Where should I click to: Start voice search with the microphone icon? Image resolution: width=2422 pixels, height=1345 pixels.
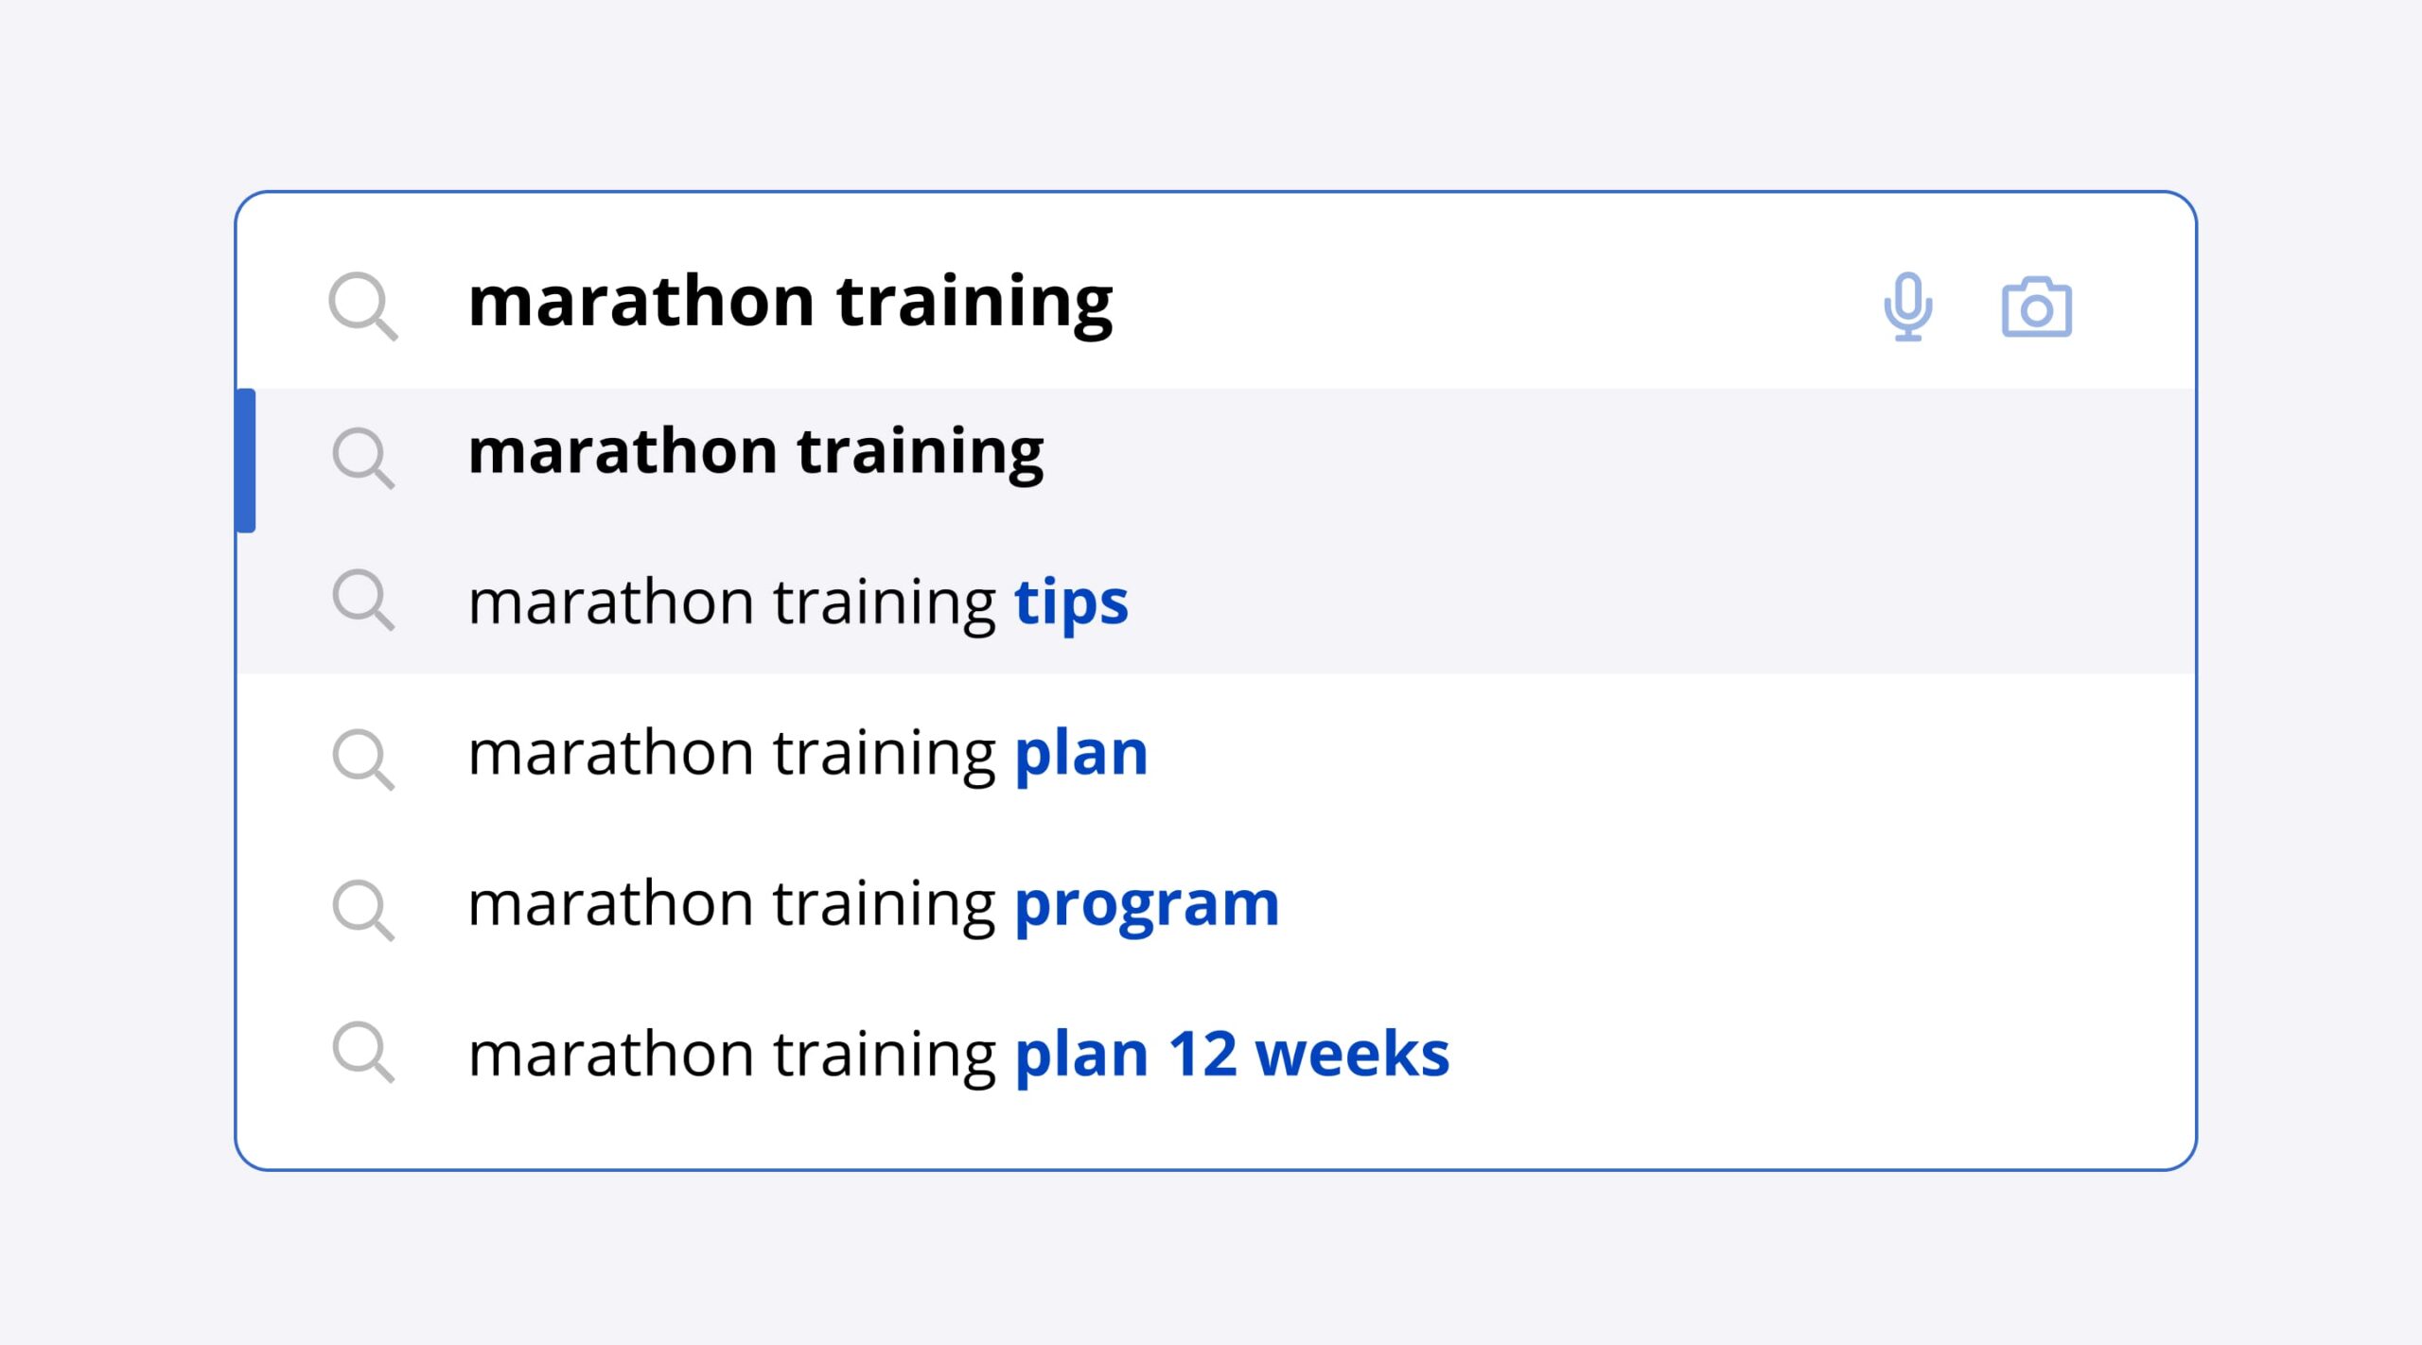(1907, 306)
